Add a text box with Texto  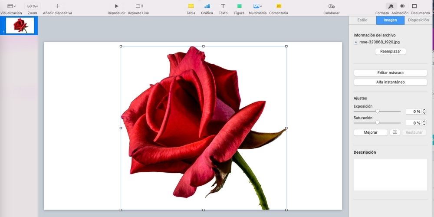(x=223, y=6)
